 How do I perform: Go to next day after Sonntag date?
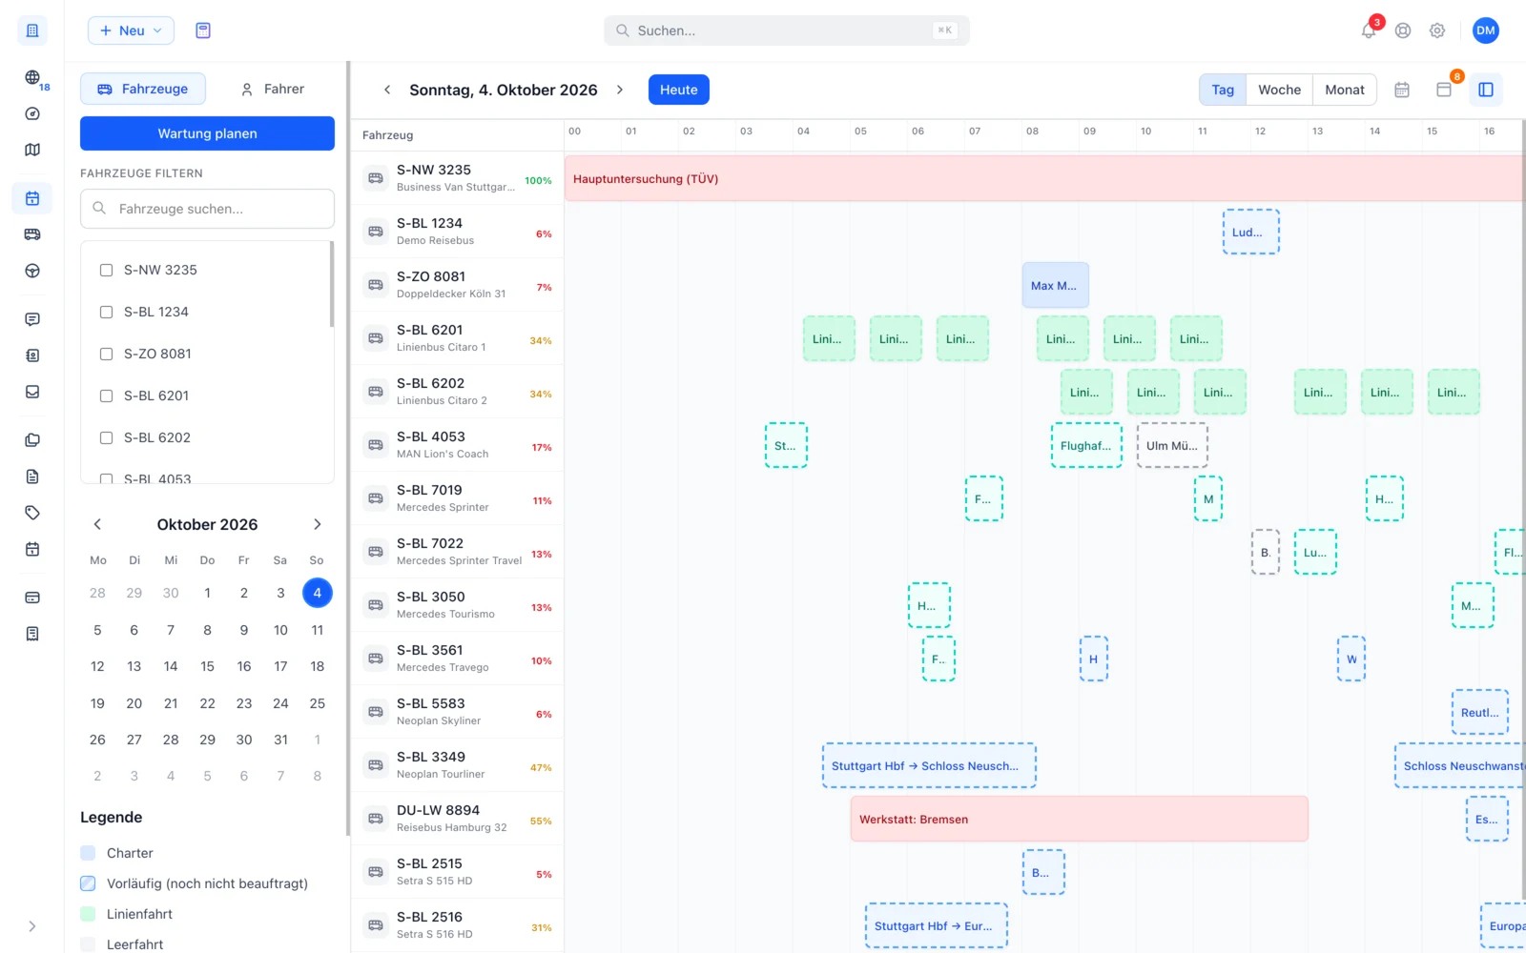click(620, 90)
